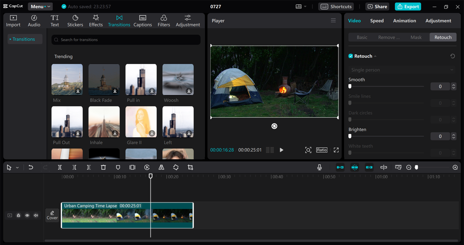The image size is (464, 245).
Task: Open the Single person dropdown
Action: (x=402, y=70)
